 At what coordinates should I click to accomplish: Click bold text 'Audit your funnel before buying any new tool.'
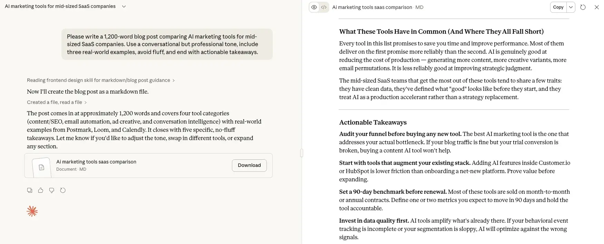[400, 134]
